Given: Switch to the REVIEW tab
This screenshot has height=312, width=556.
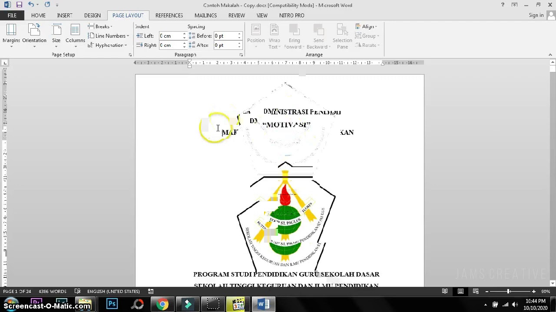Looking at the screenshot, I should [237, 15].
